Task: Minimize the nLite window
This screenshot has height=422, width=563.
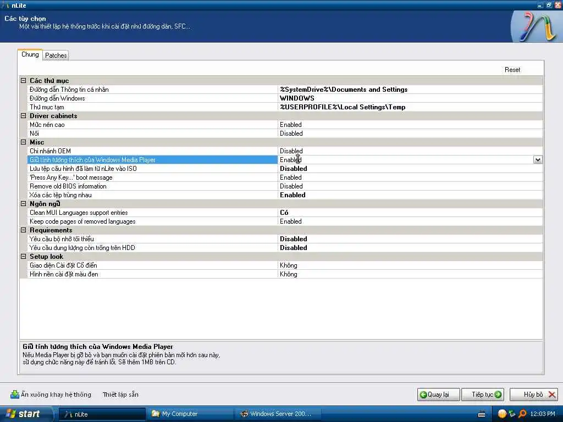Action: (x=540, y=5)
